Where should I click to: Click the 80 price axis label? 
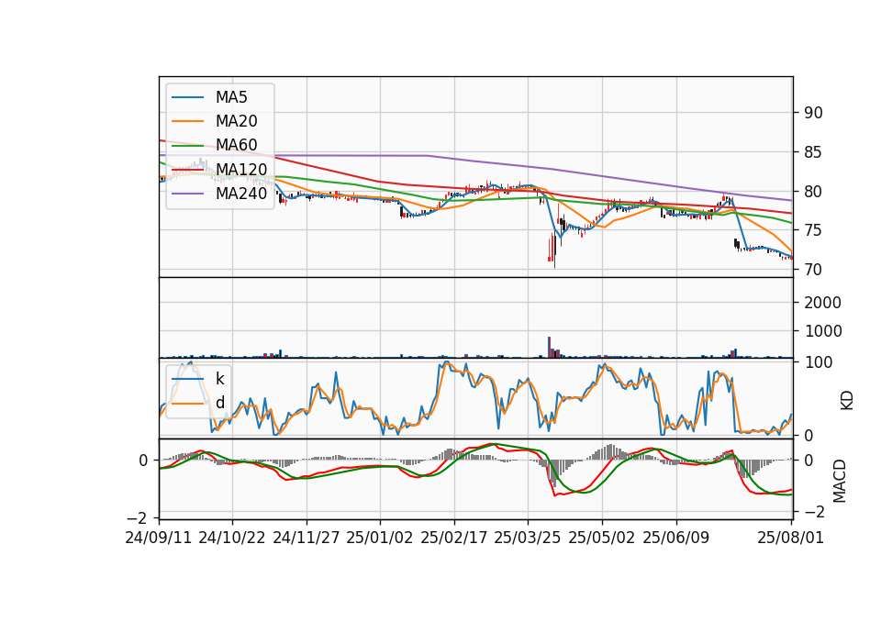tap(813, 192)
